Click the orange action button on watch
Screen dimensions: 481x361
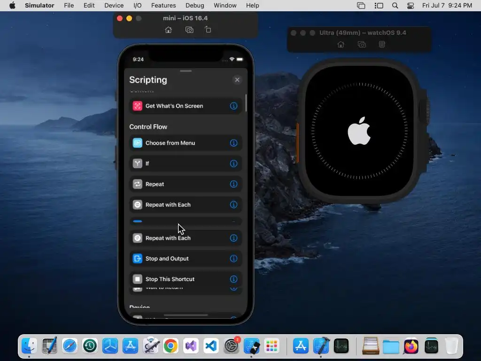pyautogui.click(x=297, y=143)
